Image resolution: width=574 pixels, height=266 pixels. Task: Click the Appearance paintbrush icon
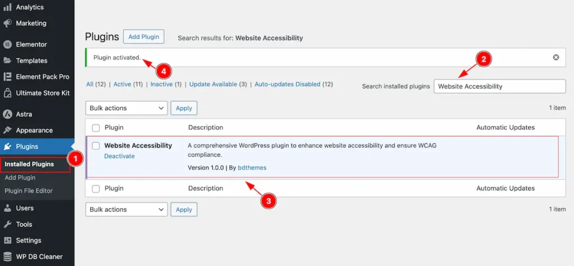click(7, 130)
